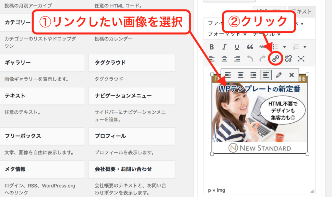Open the bulleted list style dropdown
Image resolution: width=332 pixels, height=197 pixels.
point(285,47)
